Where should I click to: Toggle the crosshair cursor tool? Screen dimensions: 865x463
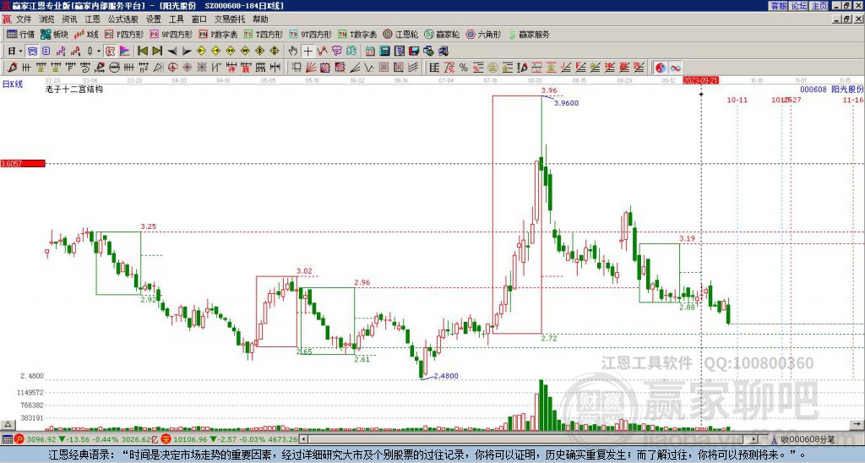307,51
